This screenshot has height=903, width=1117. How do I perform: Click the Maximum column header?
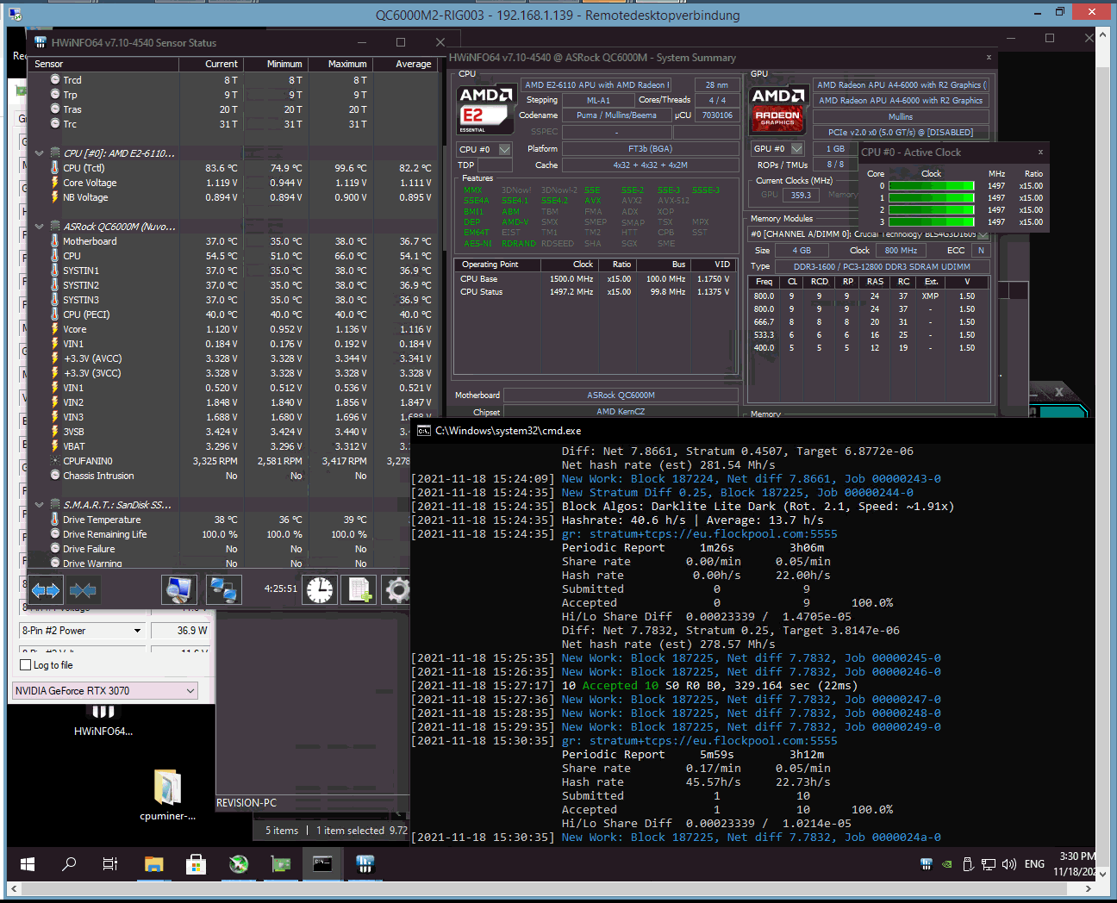pyautogui.click(x=340, y=64)
